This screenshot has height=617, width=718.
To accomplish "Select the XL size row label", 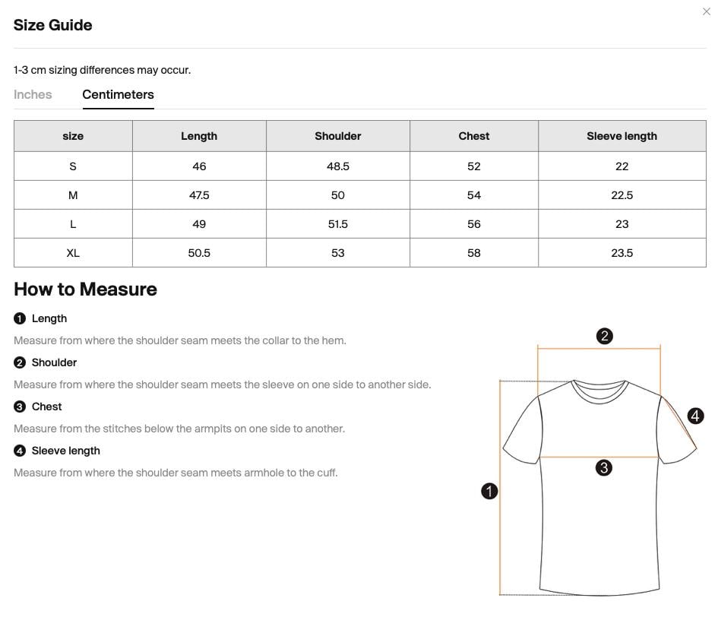I will tap(73, 253).
